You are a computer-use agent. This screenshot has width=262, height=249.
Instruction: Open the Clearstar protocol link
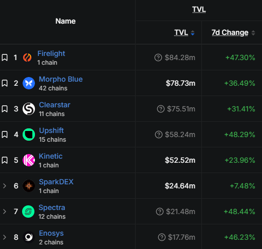pos(54,105)
